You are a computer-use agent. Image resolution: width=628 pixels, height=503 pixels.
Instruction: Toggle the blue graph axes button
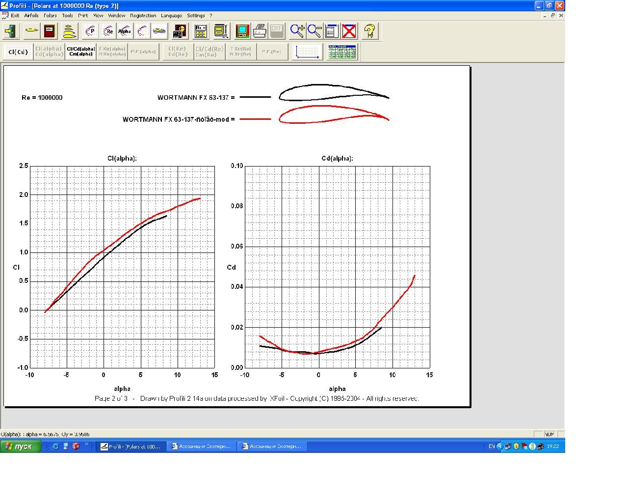pos(308,52)
